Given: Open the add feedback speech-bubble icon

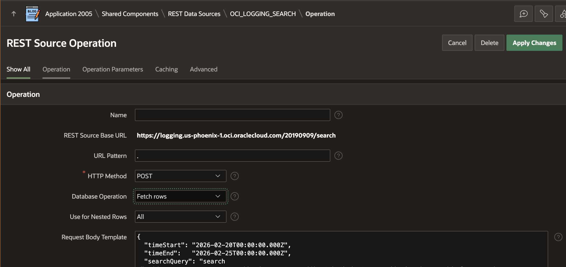Looking at the screenshot, I should 523,13.
